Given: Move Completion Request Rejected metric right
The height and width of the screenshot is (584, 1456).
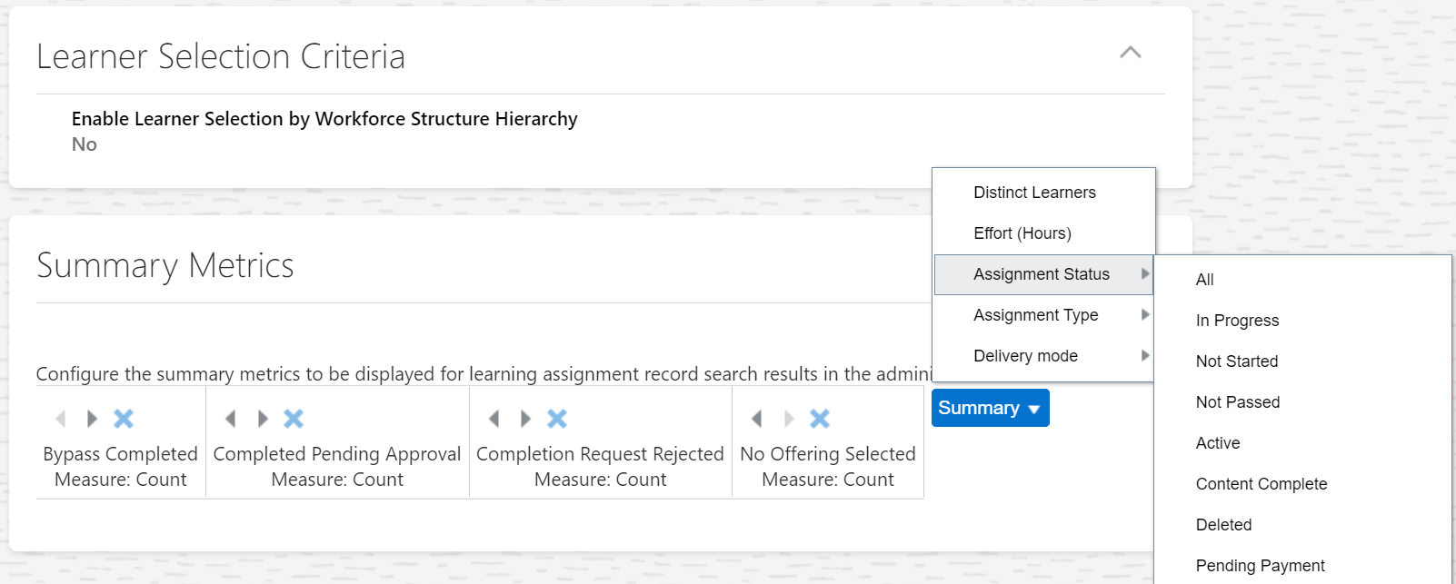Looking at the screenshot, I should point(525,419).
